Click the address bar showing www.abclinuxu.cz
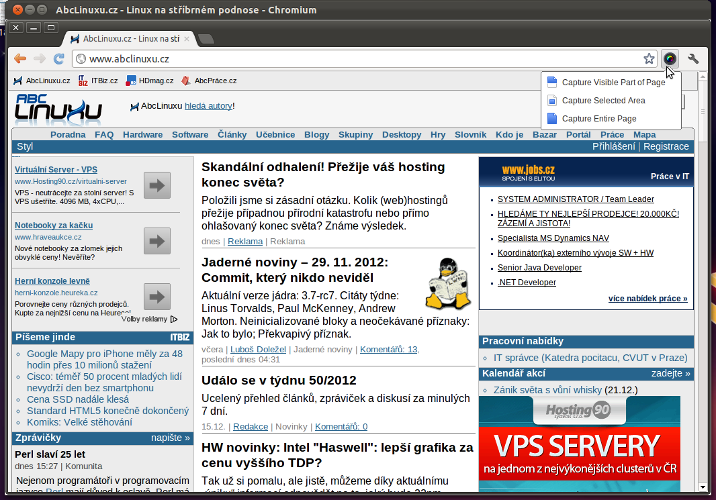Viewport: 716px width, 500px height. [x=365, y=58]
